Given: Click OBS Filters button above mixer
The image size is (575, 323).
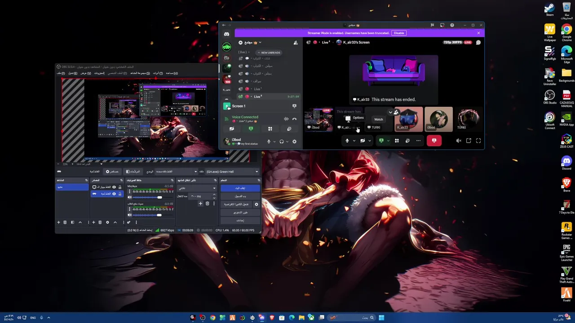Looking at the screenshot, I should click(133, 171).
